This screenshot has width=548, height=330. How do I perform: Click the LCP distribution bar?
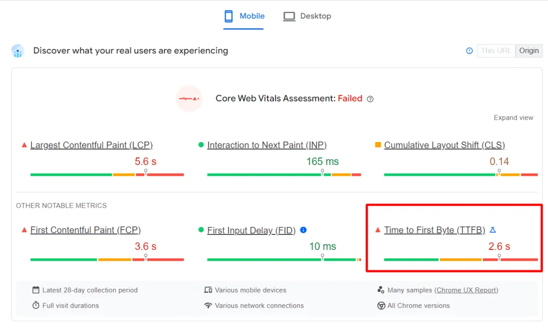click(107, 175)
